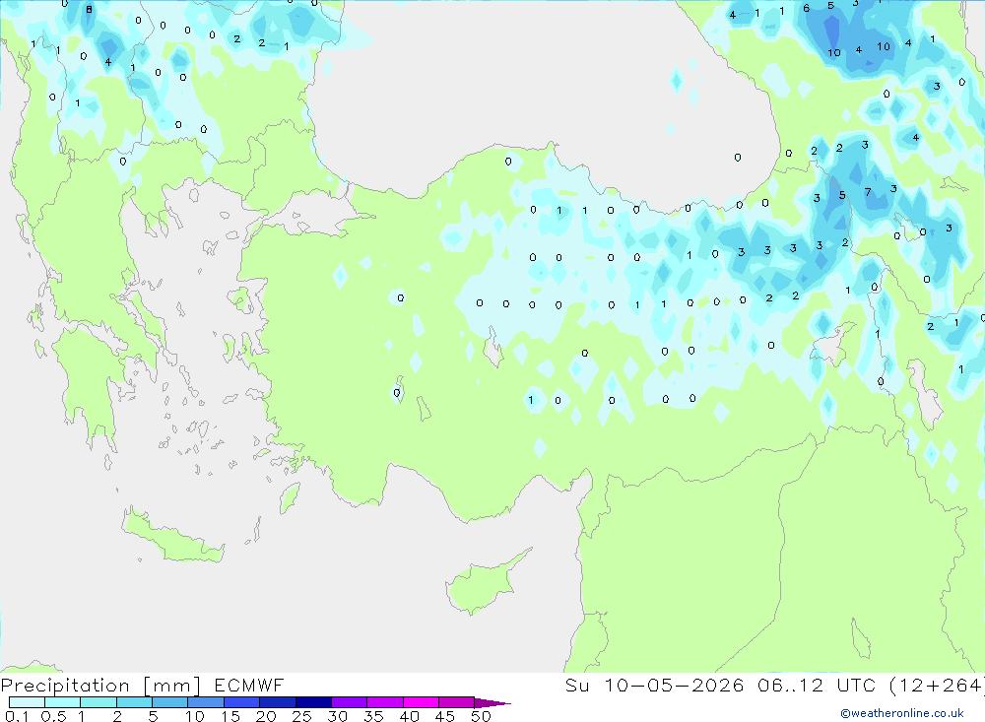The height and width of the screenshot is (722, 985).
Task: Click the legend tick label '0.1'
Action: (x=16, y=716)
